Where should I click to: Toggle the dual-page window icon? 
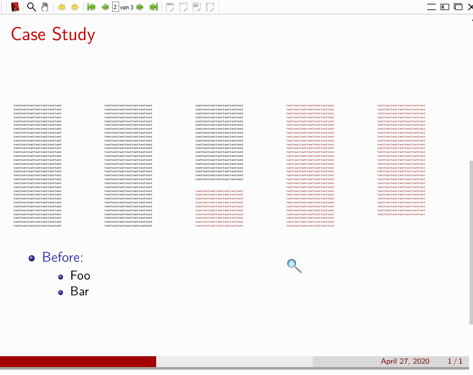pos(458,7)
